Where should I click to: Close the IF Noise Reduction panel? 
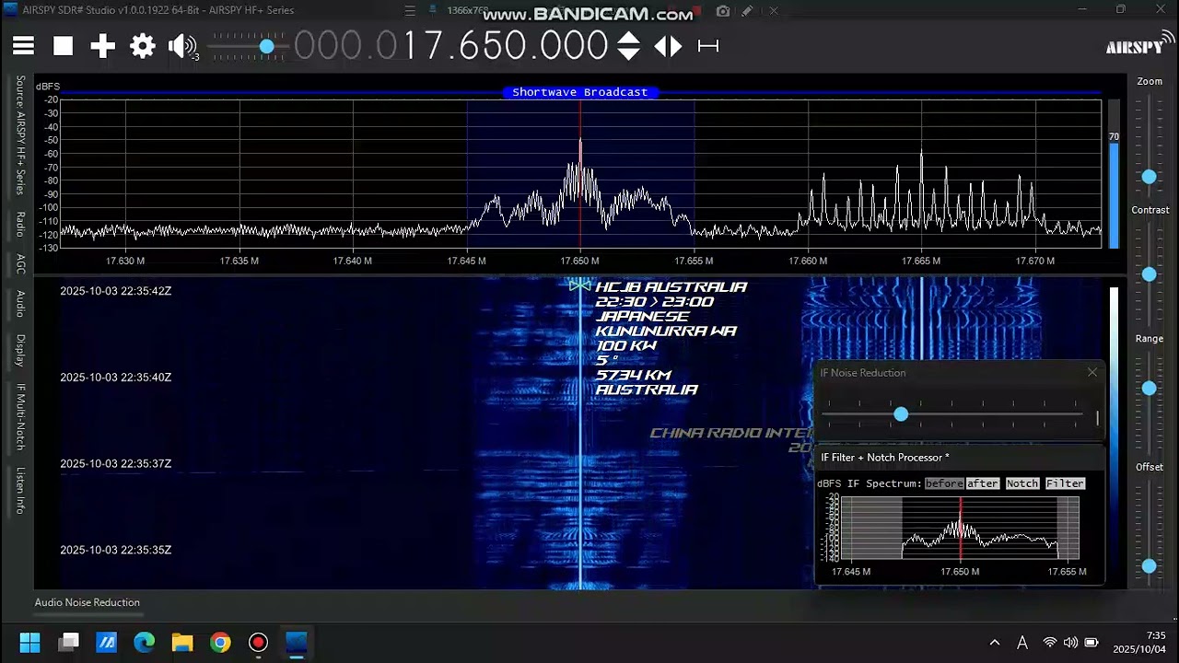[1092, 372]
